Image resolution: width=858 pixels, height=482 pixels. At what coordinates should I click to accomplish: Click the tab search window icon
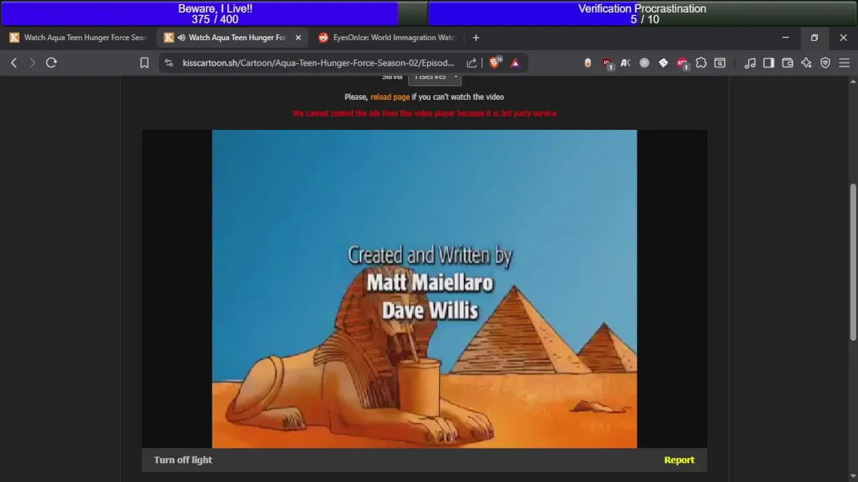[x=720, y=63]
